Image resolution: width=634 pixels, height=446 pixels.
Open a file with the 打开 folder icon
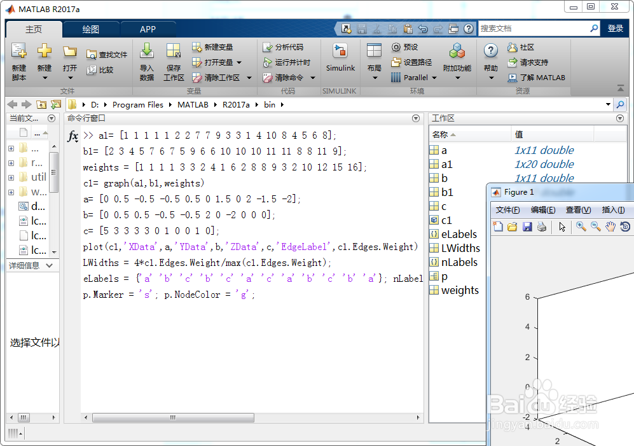(x=69, y=52)
